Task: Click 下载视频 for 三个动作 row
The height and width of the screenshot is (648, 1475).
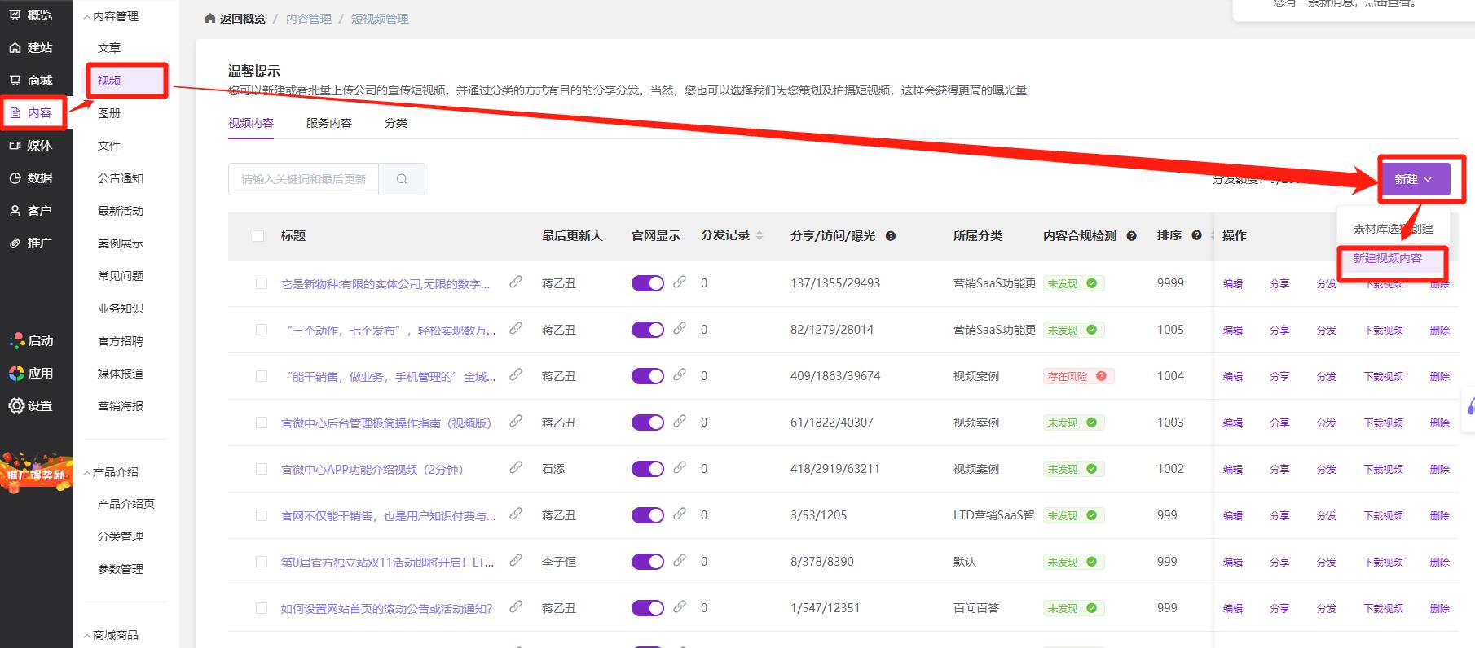Action: point(1384,331)
